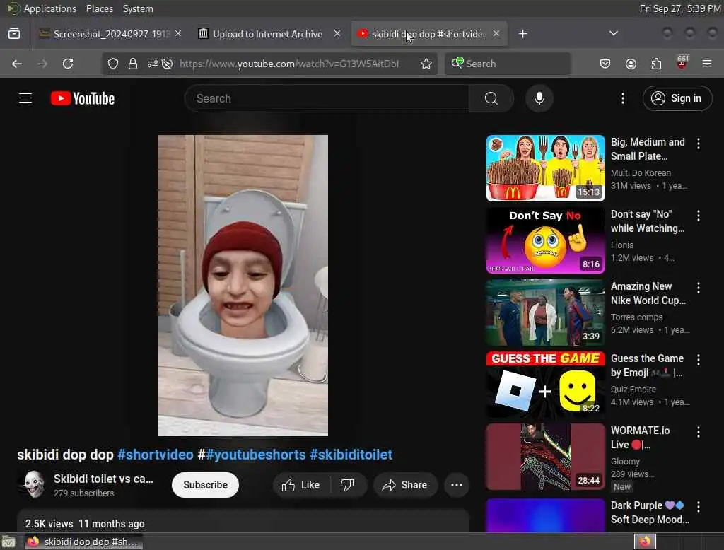Screen dimensions: 724x550
Task: Open WORMATE.io Live thumbnail
Action: [x=545, y=456]
